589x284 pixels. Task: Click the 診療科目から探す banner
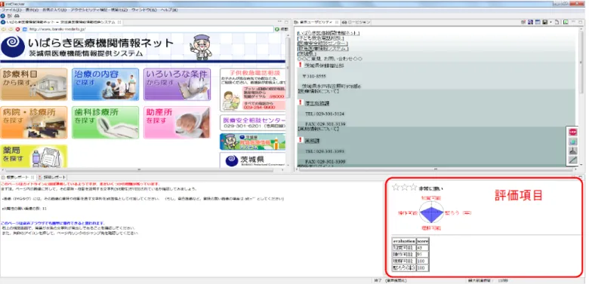coord(34,84)
